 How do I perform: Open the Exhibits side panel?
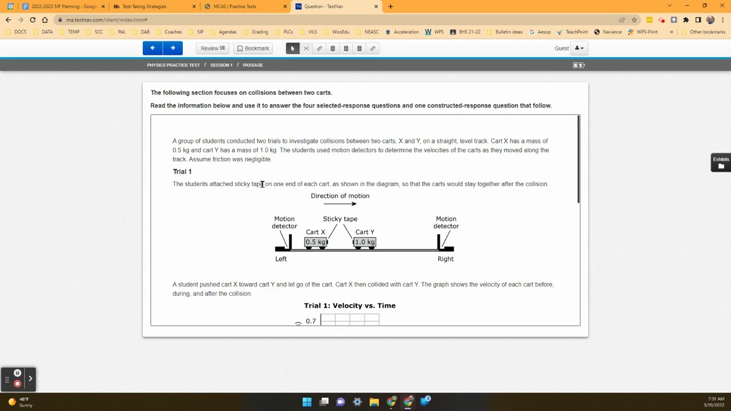point(721,163)
